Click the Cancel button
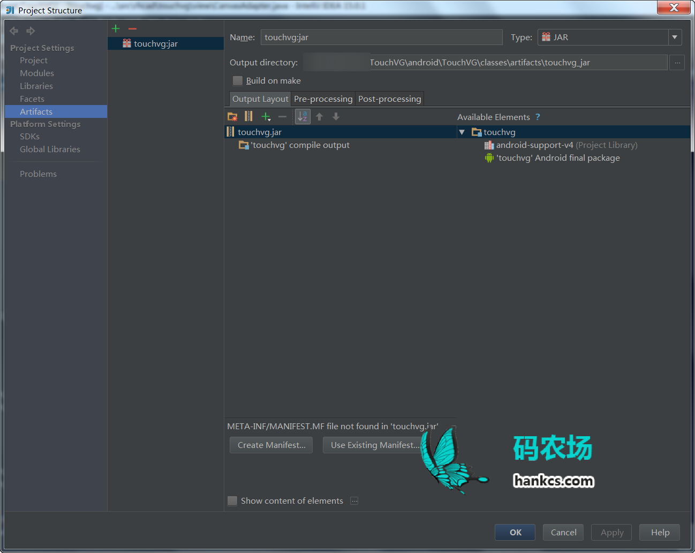 pos(563,533)
